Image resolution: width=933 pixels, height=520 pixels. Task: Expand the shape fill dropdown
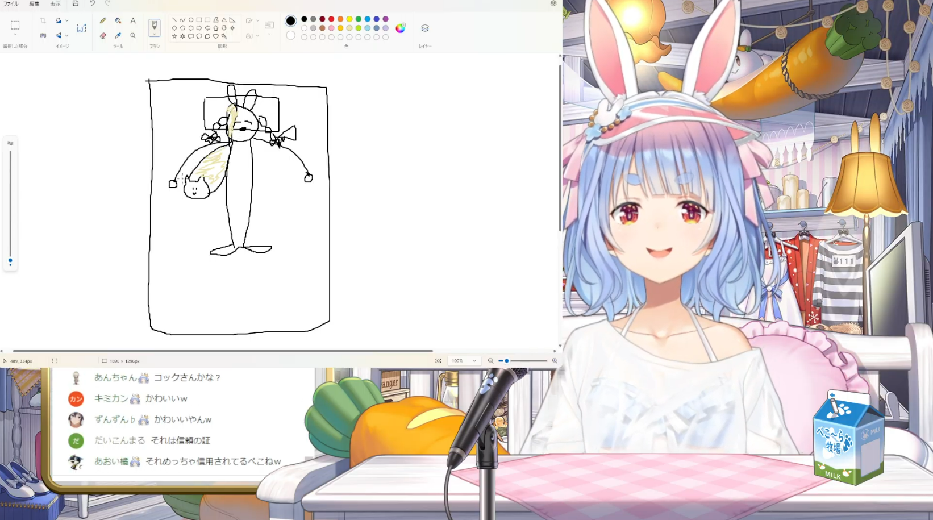click(257, 35)
